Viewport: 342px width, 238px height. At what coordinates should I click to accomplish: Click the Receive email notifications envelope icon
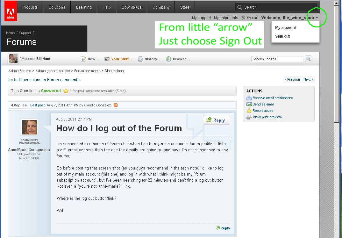(249, 98)
